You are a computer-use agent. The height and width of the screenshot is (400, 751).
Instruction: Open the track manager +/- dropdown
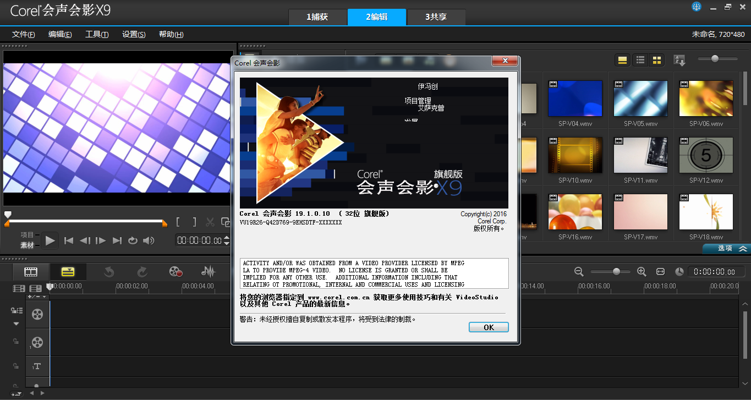click(37, 297)
